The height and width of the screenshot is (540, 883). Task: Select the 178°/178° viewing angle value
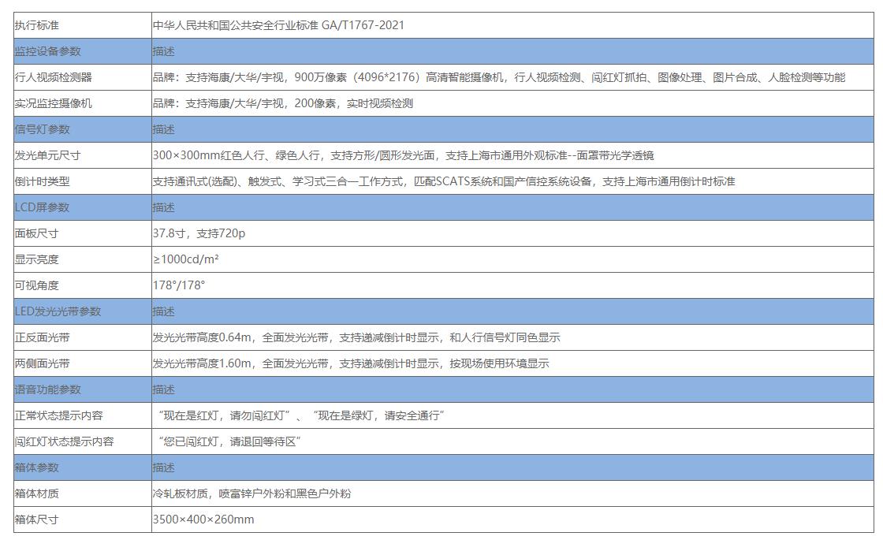pos(178,285)
